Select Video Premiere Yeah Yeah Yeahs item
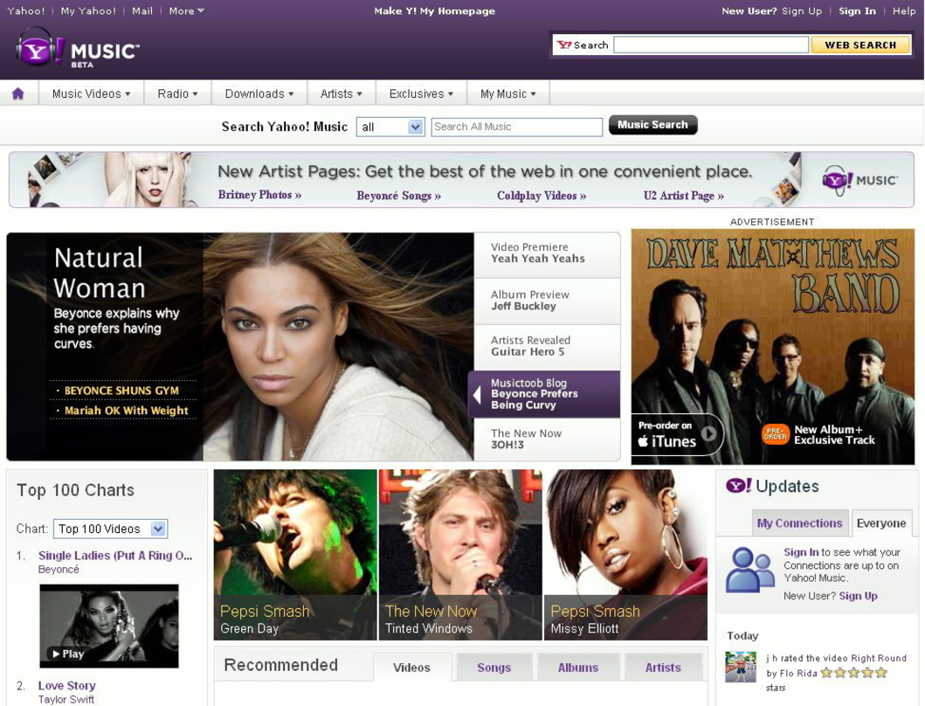Screen dimensions: 925x706 (547, 254)
